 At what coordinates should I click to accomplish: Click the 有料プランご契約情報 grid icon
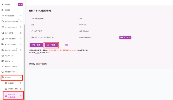tap(6, 96)
